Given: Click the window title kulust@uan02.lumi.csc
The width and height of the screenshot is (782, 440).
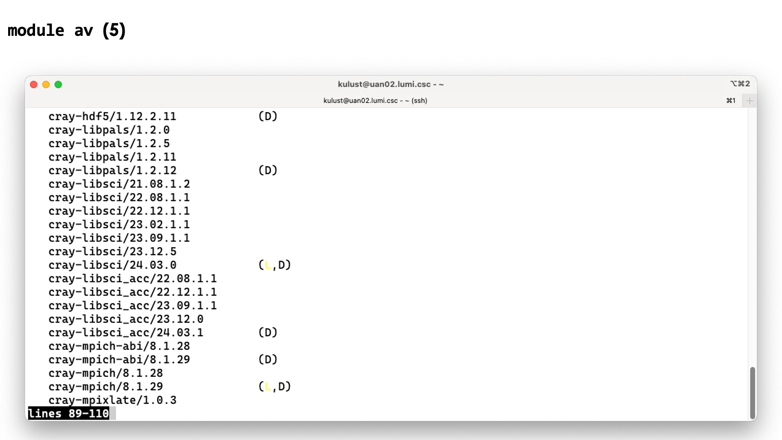Looking at the screenshot, I should click(391, 84).
